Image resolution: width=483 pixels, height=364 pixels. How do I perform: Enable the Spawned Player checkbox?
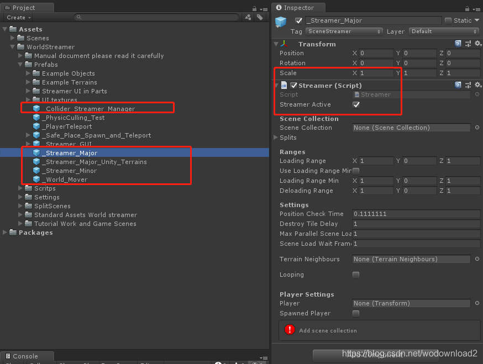(356, 314)
